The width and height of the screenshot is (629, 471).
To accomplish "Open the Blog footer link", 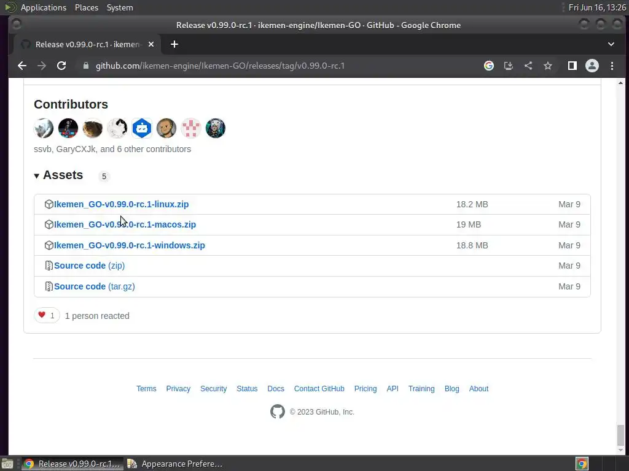I will [x=451, y=389].
